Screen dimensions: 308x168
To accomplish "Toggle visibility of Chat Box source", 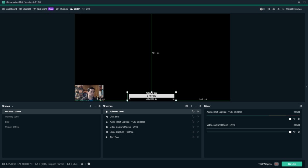I will pos(198,116).
